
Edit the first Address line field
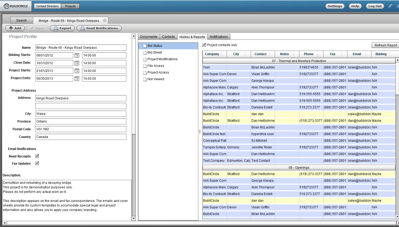(81, 98)
